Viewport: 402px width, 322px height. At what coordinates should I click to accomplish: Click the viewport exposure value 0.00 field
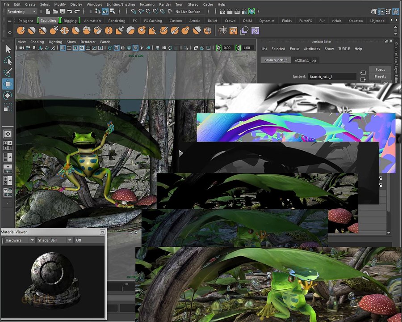[x=228, y=48]
